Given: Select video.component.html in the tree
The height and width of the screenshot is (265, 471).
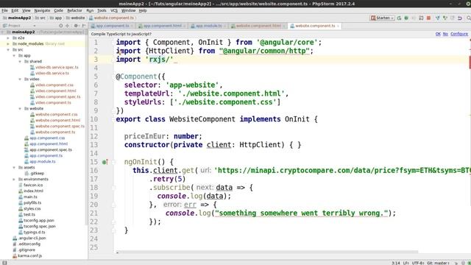Looking at the screenshot, I should (x=56, y=91).
